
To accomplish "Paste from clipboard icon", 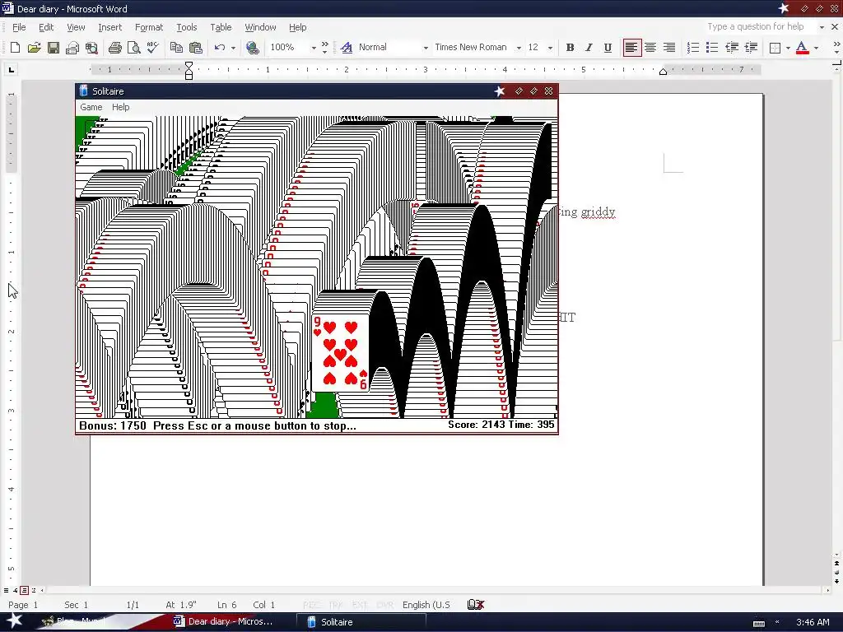I will 196,47.
